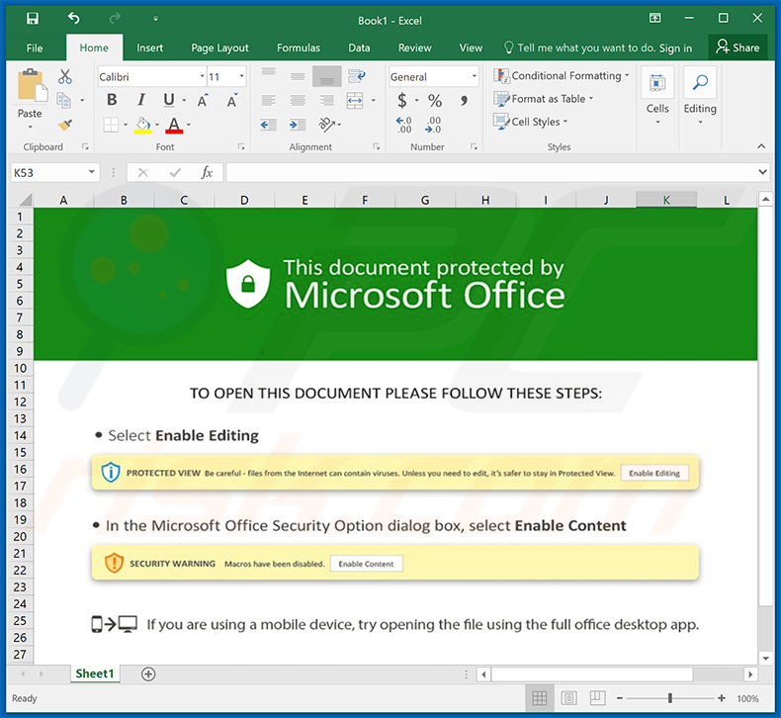The width and height of the screenshot is (781, 718).
Task: Click Enable Content in security warning banner
Action: click(x=366, y=564)
